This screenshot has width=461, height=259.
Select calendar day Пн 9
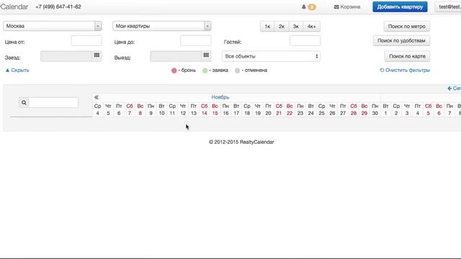[151, 109]
